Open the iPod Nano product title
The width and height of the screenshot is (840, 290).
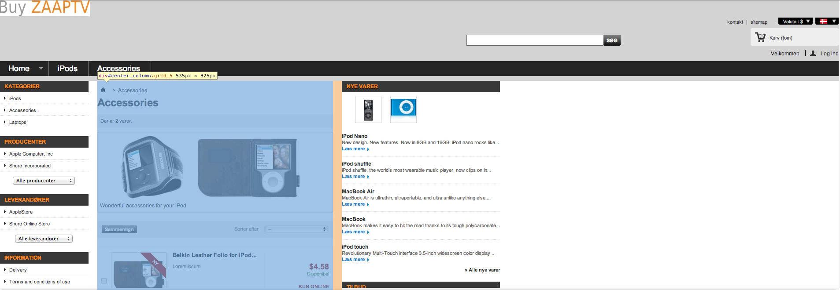coord(355,136)
